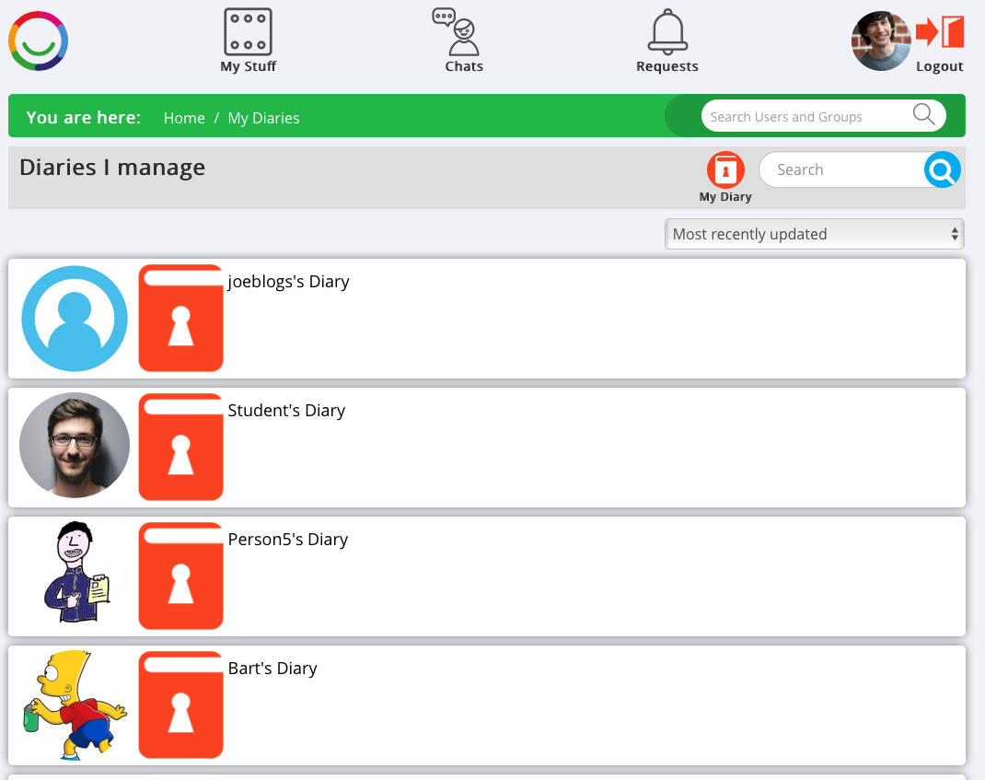Click the blue diary search button

[943, 169]
